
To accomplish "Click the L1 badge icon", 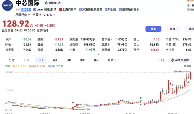I will [35, 9].
